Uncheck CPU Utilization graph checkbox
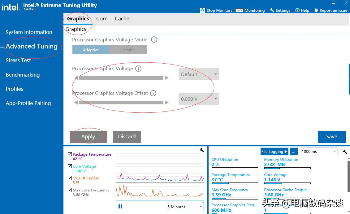 click(70, 178)
